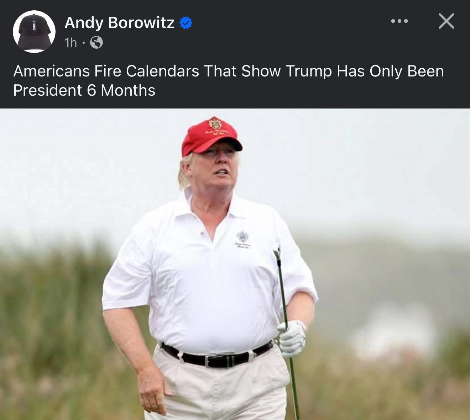The width and height of the screenshot is (470, 420).
Task: Close the post with the X
Action: coord(446,21)
